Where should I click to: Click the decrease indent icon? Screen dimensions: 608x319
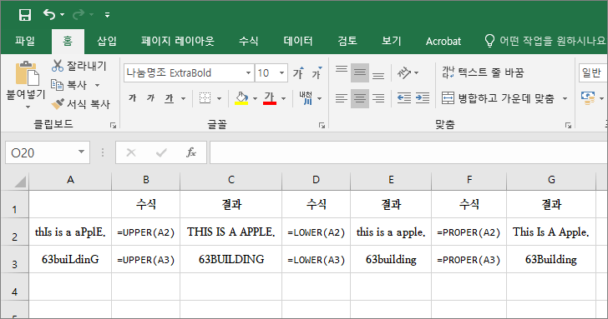(x=404, y=98)
